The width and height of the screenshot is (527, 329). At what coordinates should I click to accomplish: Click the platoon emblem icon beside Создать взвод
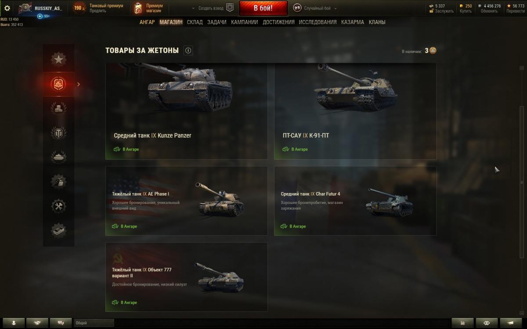[230, 8]
